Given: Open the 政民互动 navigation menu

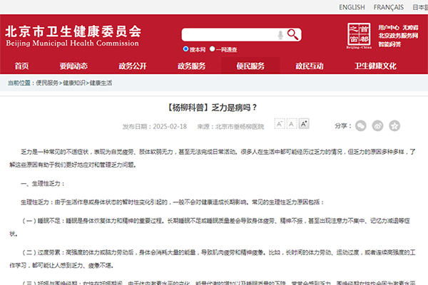Looking at the screenshot, I should 309,66.
